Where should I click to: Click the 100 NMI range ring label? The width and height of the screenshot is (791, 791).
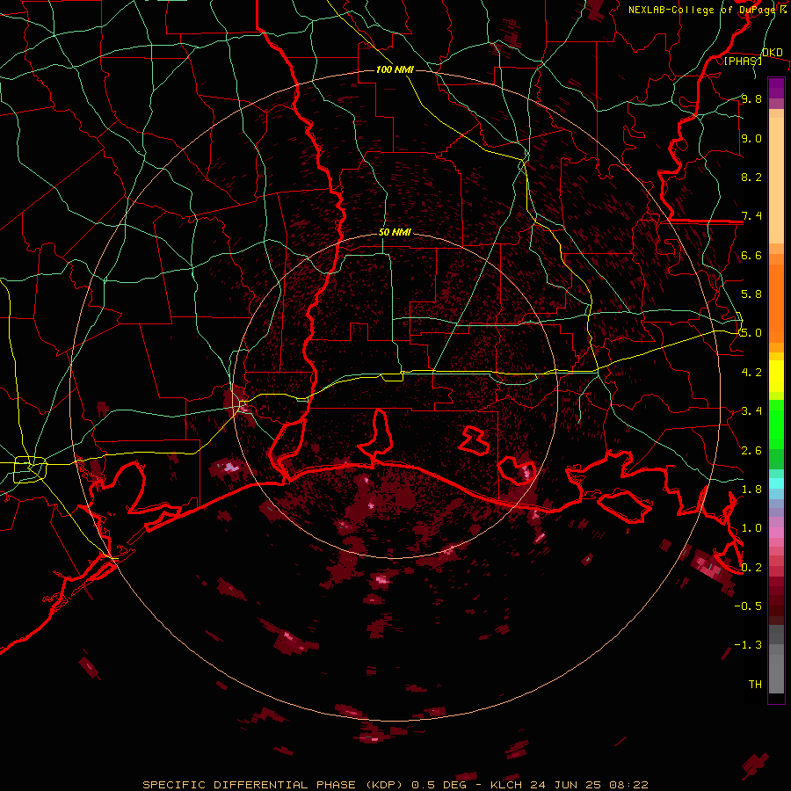tap(395, 69)
